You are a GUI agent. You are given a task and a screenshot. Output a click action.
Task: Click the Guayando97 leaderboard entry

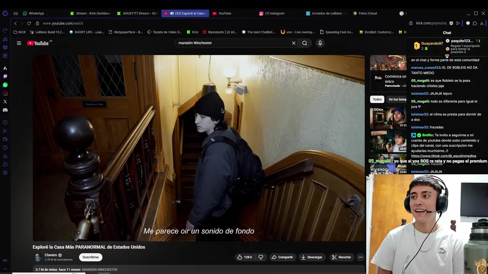[x=429, y=46]
